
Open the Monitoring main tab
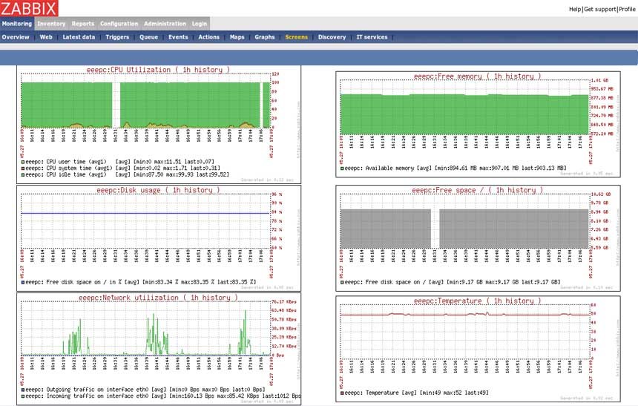tap(16, 24)
